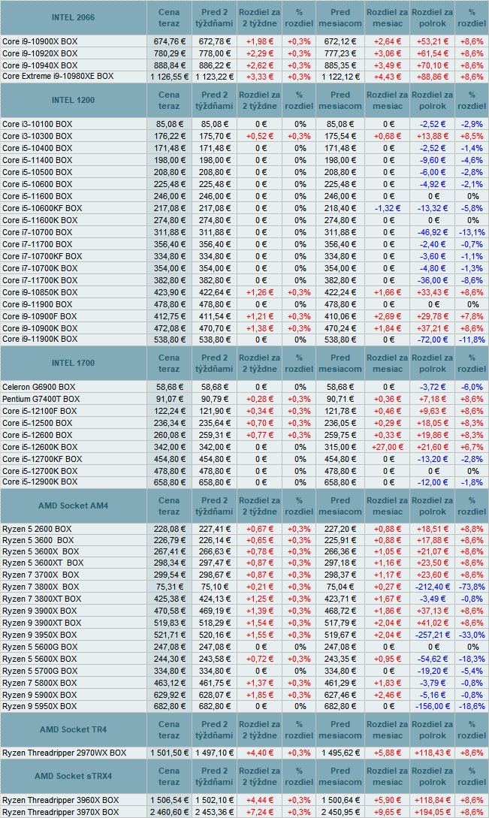The width and height of the screenshot is (489, 818).
Task: Select the monthly difference "+9,65 €"
Action: [x=388, y=812]
